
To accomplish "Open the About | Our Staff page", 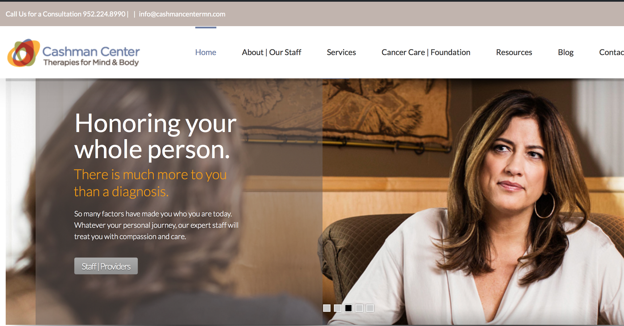I will click(272, 52).
